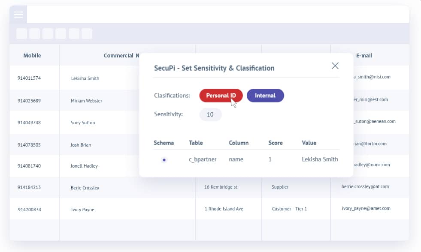The image size is (421, 252).
Task: Open the hamburger menu icon
Action: click(18, 15)
